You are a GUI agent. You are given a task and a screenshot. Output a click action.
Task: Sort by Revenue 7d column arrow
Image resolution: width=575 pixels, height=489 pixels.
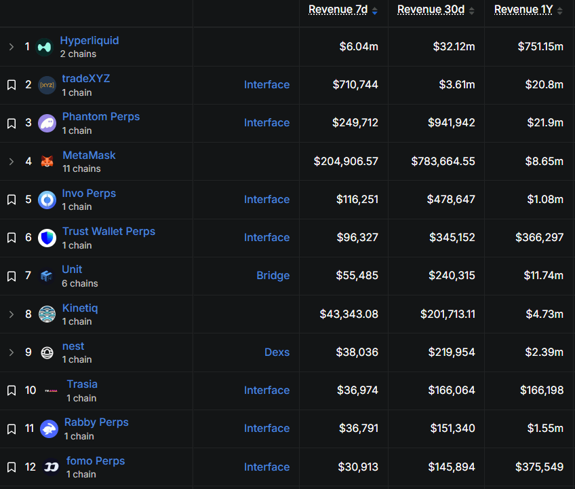[x=375, y=11]
